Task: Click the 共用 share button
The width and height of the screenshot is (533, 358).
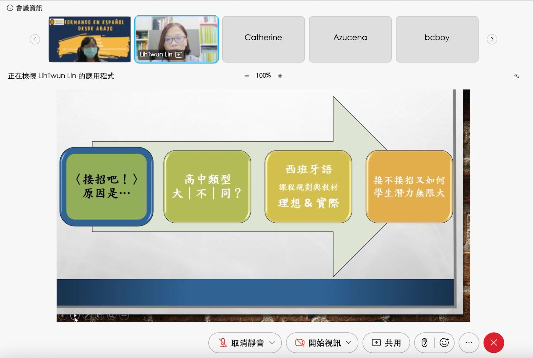Action: tap(386, 343)
